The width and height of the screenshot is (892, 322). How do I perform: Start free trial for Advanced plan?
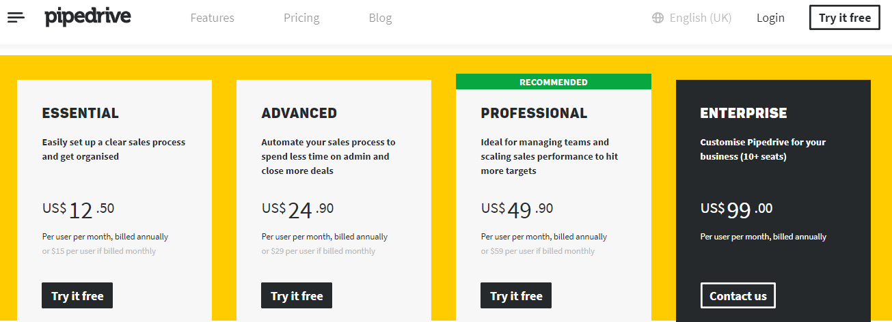(297, 295)
